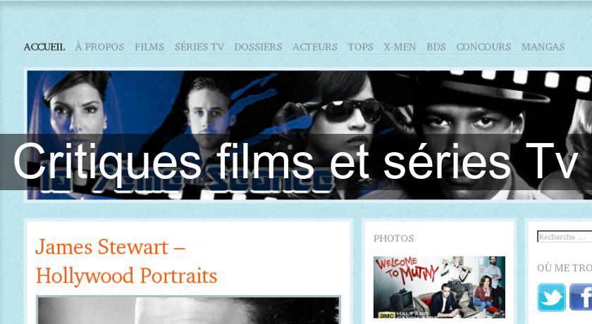
Task: Navigate to the Dossiers menu
Action: pos(258,46)
